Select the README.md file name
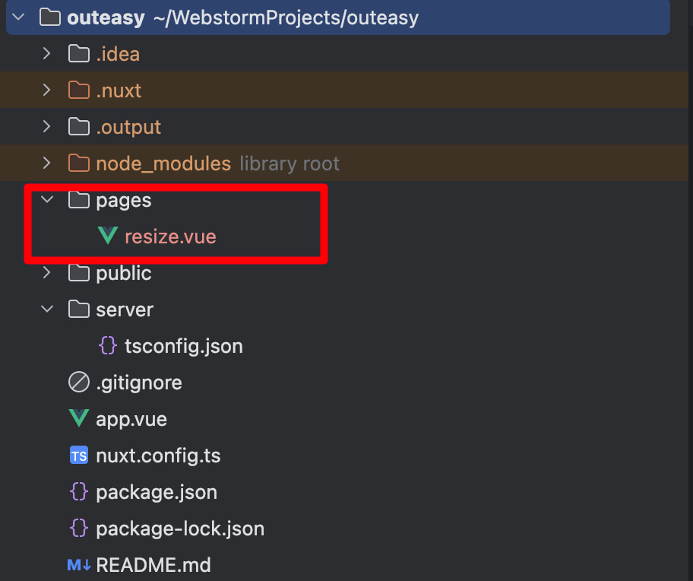This screenshot has width=693, height=581. [153, 565]
